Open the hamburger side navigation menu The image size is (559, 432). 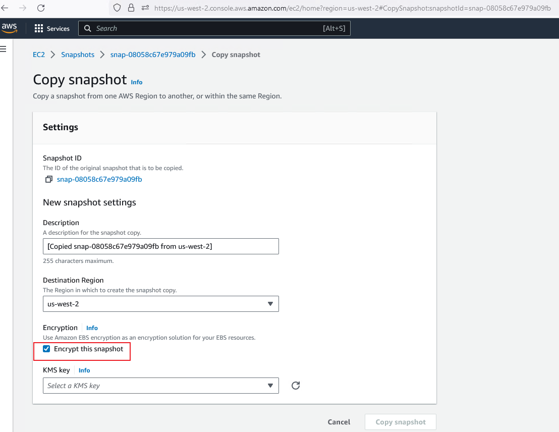tap(3, 49)
